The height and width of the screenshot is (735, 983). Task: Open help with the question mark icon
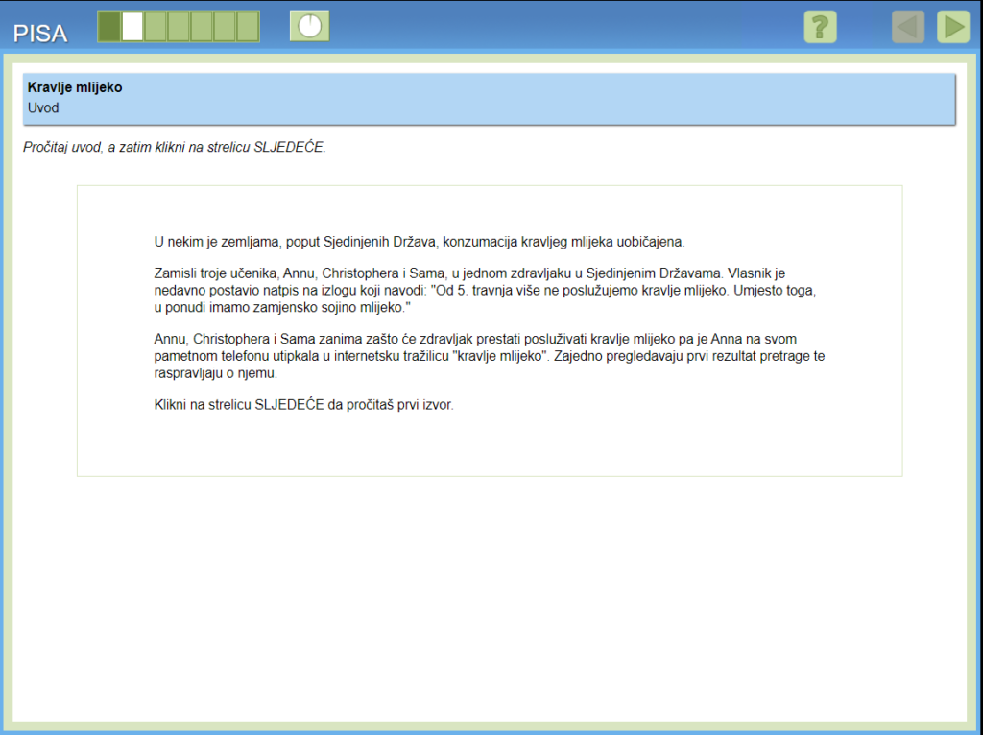click(x=820, y=27)
